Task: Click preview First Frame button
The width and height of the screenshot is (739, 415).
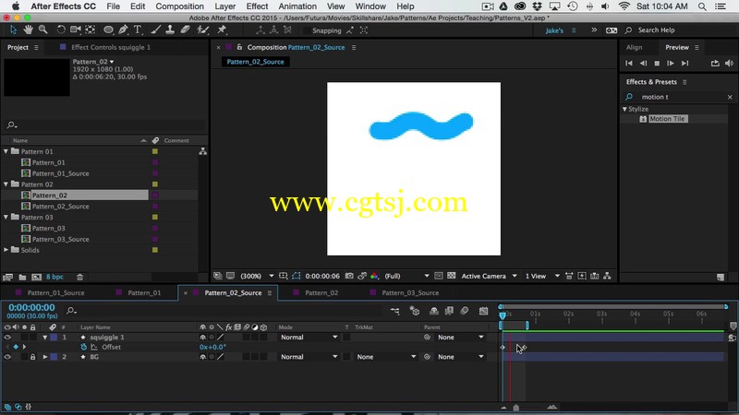Action: coord(629,63)
